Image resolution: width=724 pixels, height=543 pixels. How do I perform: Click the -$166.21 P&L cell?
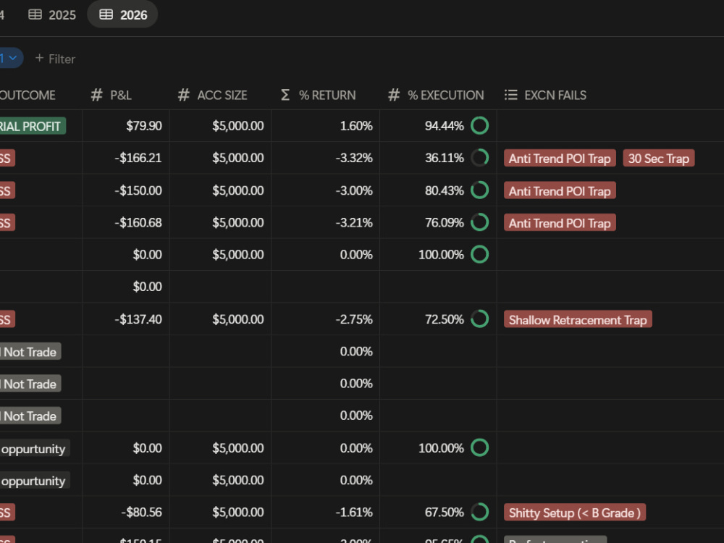click(x=126, y=158)
